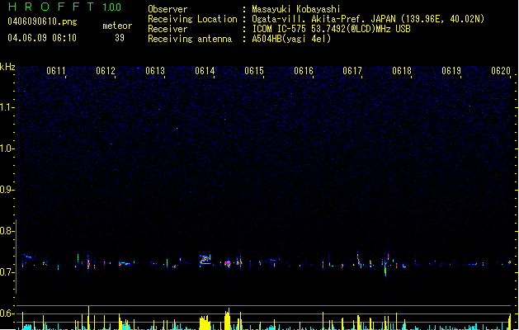The height and width of the screenshot is (330, 519).
Task: Click the date stamp 04.06.09 06:10
Action: point(42,38)
